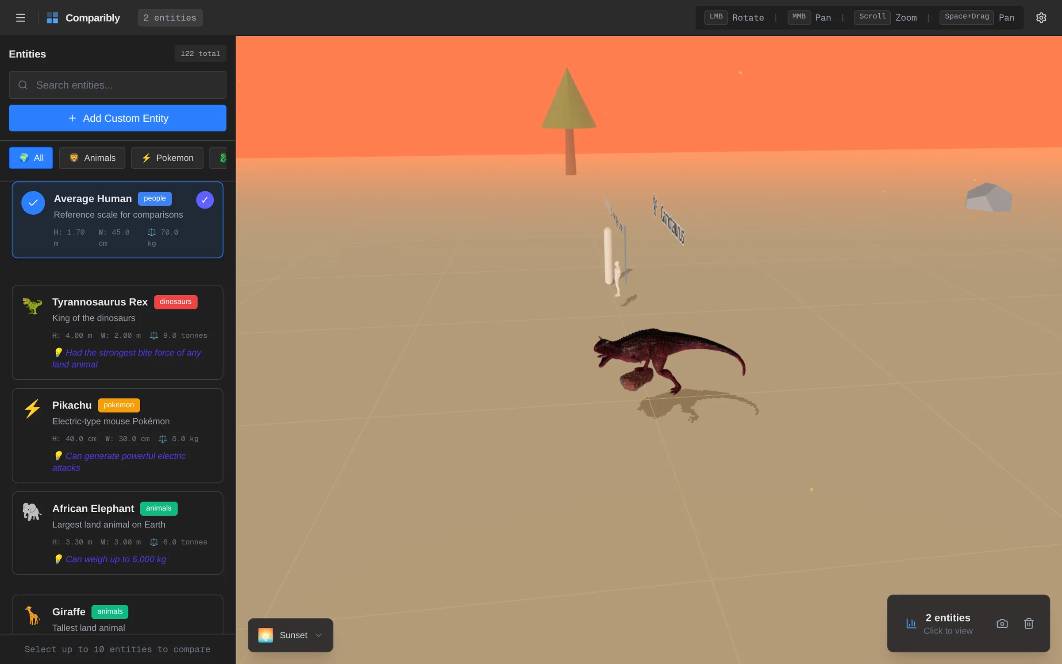Screen dimensions: 1062x664
Task: Toggle Average Human selection checkmark
Action: (x=33, y=203)
